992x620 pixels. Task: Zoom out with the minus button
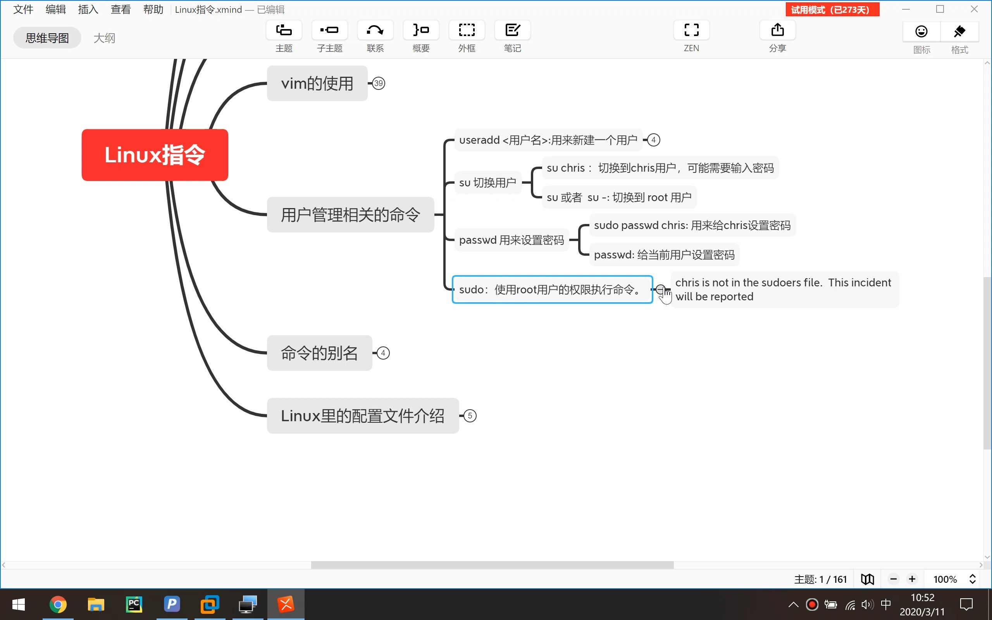(x=894, y=579)
